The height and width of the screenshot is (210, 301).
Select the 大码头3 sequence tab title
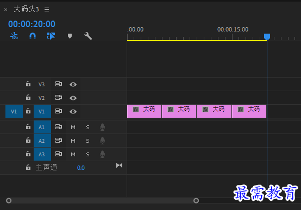pyautogui.click(x=26, y=9)
